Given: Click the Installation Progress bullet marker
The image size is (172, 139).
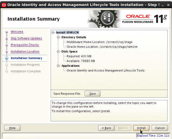Looking at the screenshot, I should (7, 65).
